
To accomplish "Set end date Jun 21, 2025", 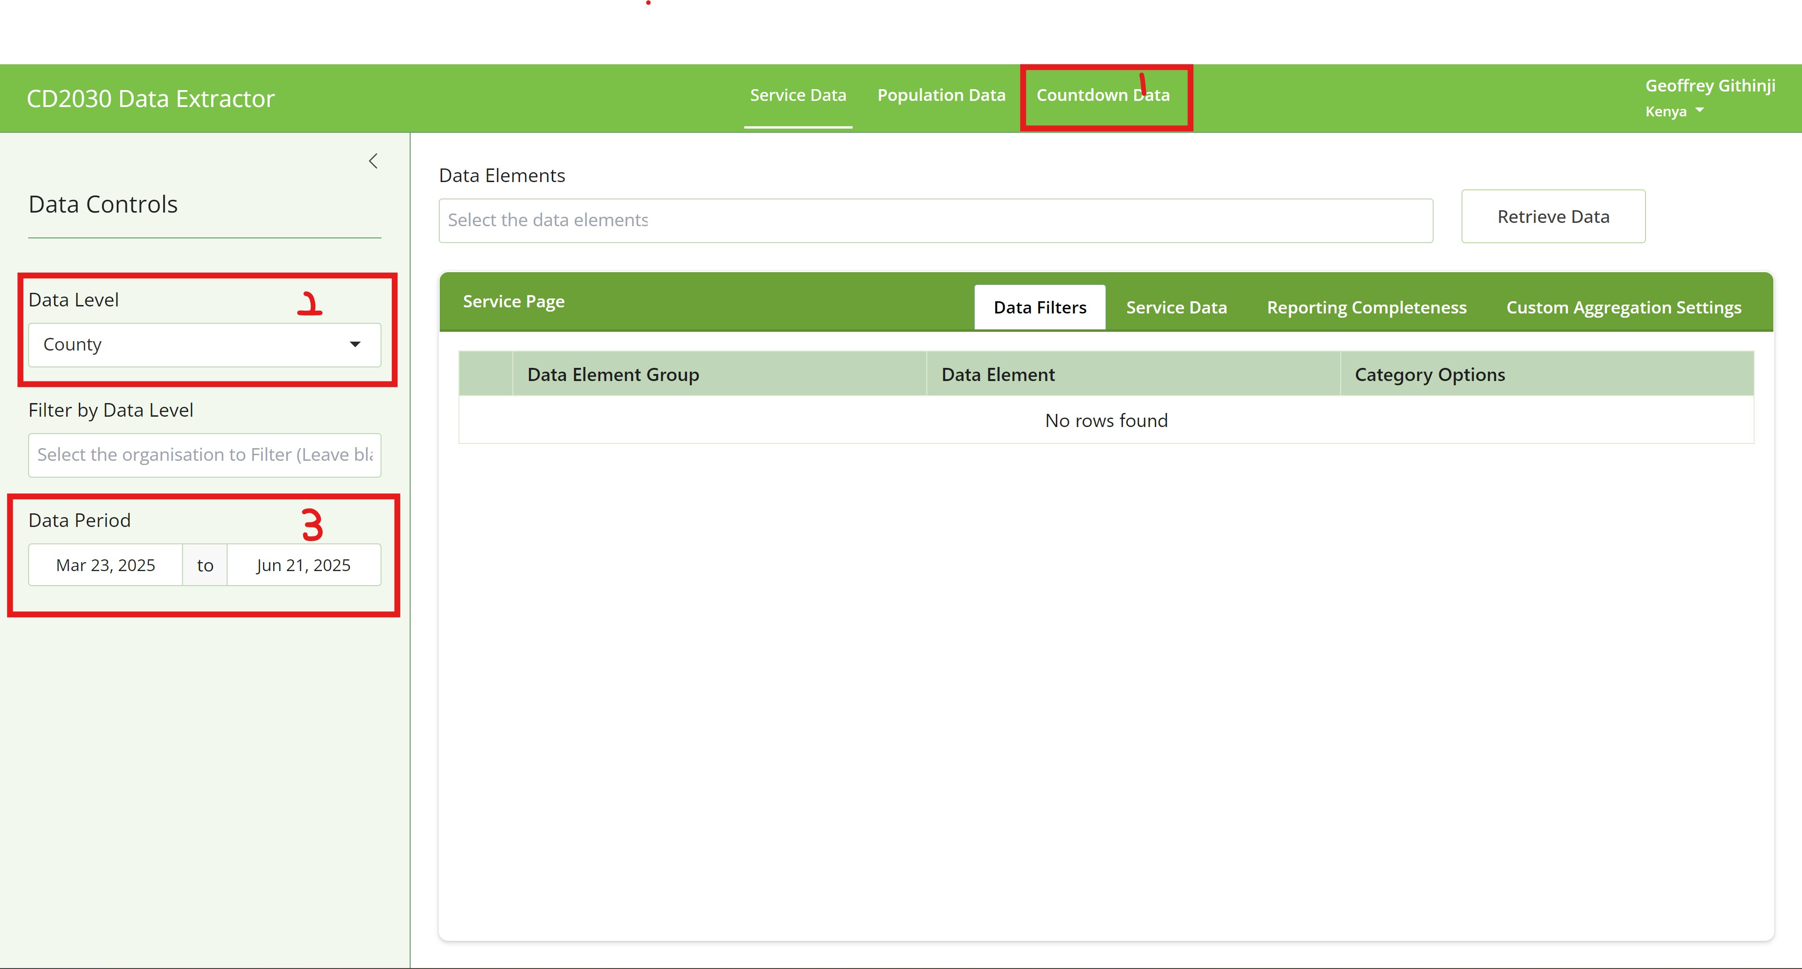I will click(x=303, y=565).
